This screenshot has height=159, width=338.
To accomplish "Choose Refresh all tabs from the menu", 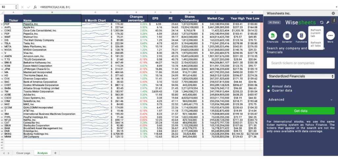I will (x=316, y=44).
